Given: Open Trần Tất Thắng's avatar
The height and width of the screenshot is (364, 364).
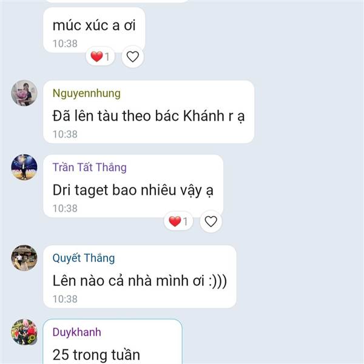Looking at the screenshot, I should point(24,167).
